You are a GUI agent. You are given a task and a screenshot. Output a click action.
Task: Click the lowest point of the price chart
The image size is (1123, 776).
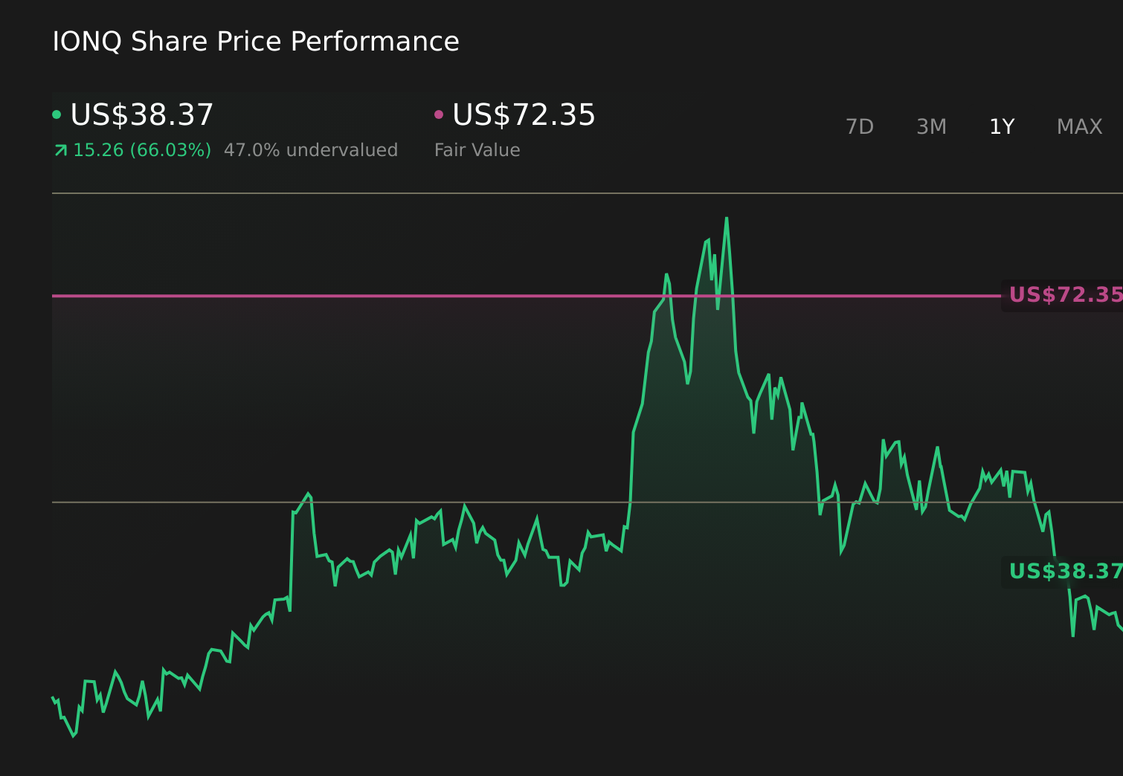pos(74,738)
